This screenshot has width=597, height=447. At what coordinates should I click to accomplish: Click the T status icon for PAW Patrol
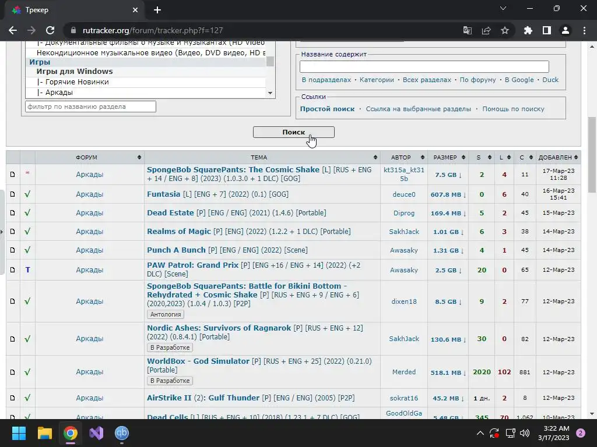27,270
